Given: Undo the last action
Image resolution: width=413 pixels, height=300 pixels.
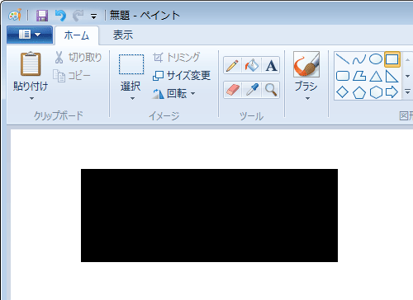Looking at the screenshot, I should coord(60,16).
